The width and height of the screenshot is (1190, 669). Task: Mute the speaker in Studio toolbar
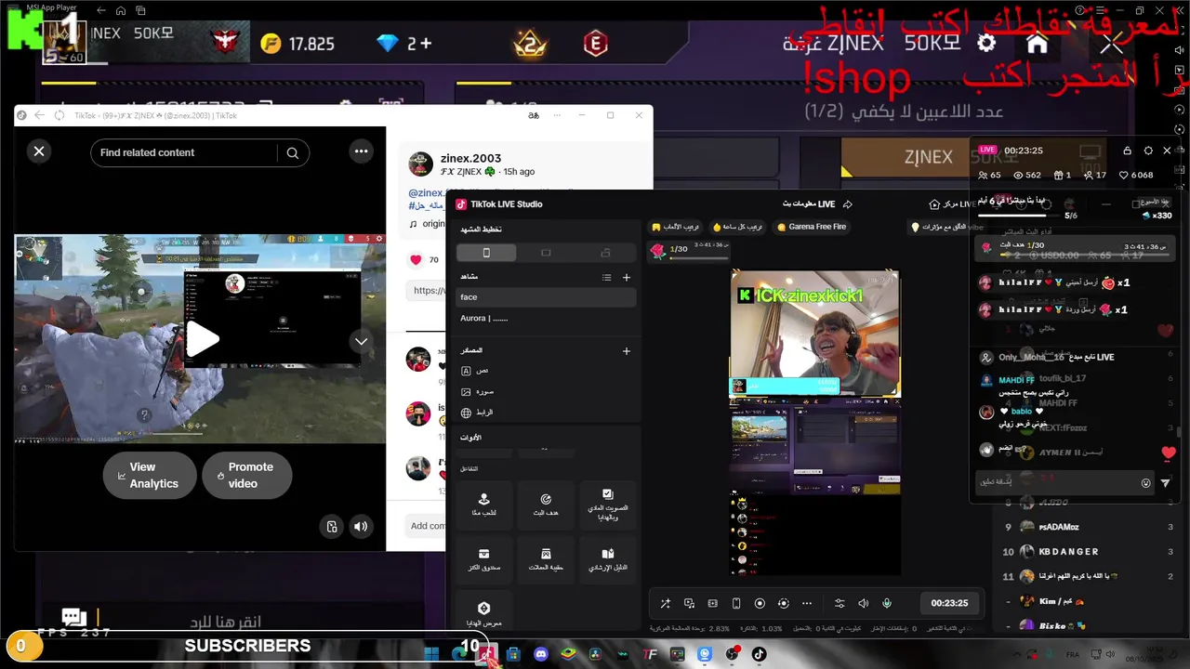pyautogui.click(x=863, y=603)
